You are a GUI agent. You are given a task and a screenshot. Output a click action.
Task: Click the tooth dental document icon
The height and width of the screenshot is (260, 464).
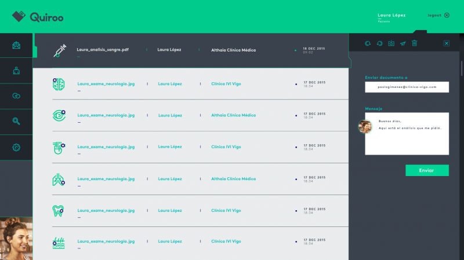pos(58,210)
